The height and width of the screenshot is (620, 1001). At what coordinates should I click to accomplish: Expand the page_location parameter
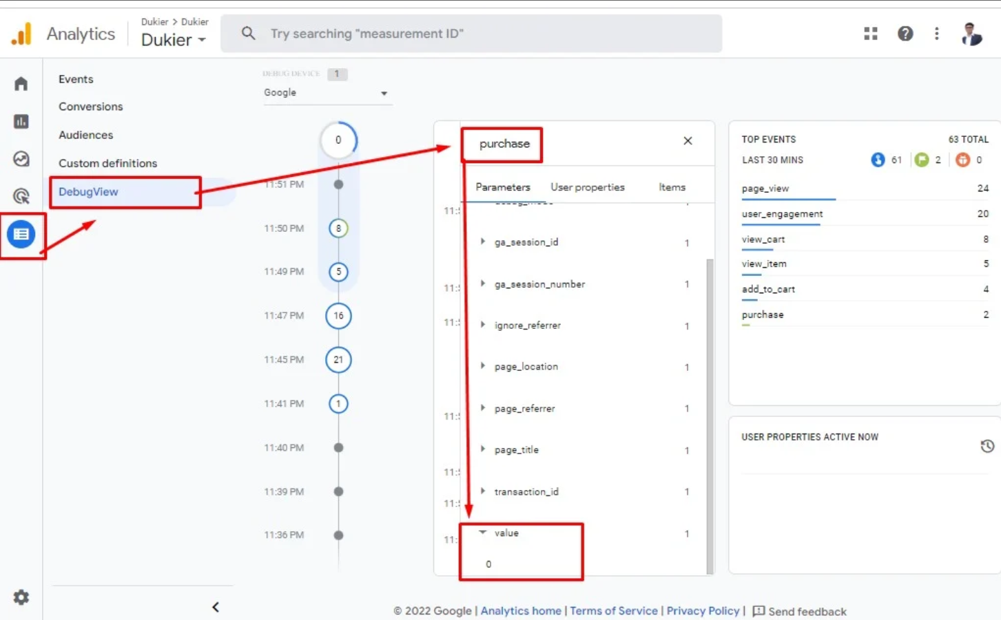(x=483, y=366)
